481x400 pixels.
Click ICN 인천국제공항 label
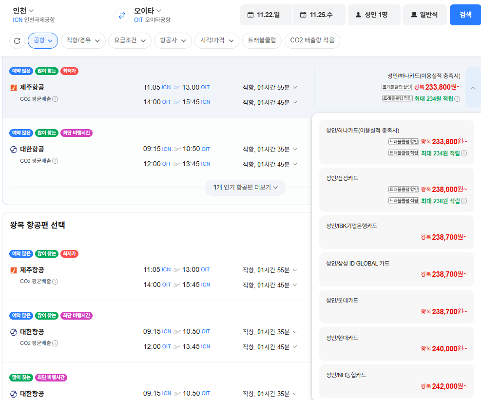click(34, 20)
